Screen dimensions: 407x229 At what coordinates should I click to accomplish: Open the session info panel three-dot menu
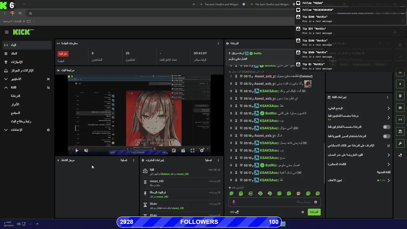point(218,43)
